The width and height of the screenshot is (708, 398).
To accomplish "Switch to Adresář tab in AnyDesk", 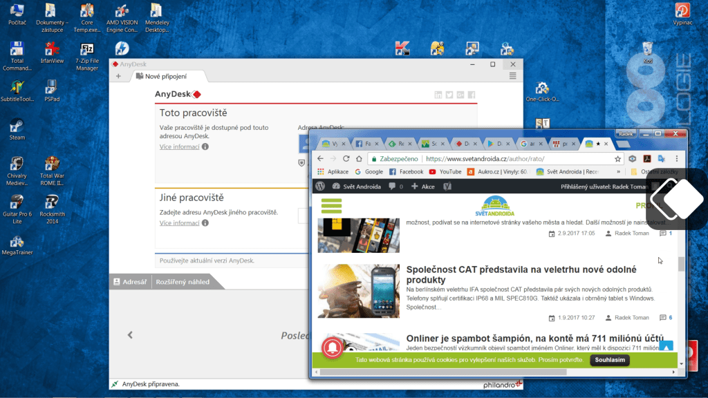I will (130, 282).
